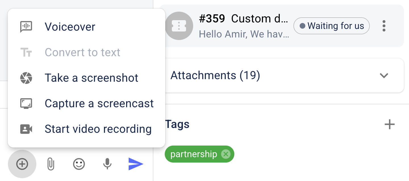The width and height of the screenshot is (409, 181).
Task: Choose Take a screenshot option
Action: point(91,78)
